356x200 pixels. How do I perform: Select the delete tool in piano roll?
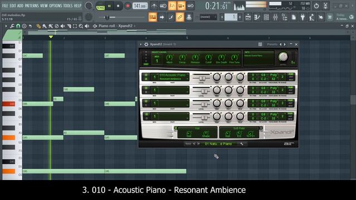(57, 26)
